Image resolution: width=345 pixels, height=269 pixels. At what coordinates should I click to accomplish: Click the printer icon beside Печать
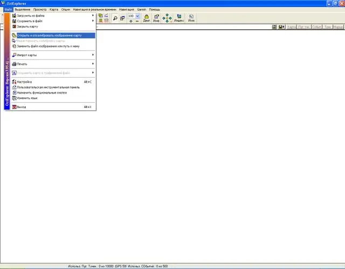tap(14, 64)
